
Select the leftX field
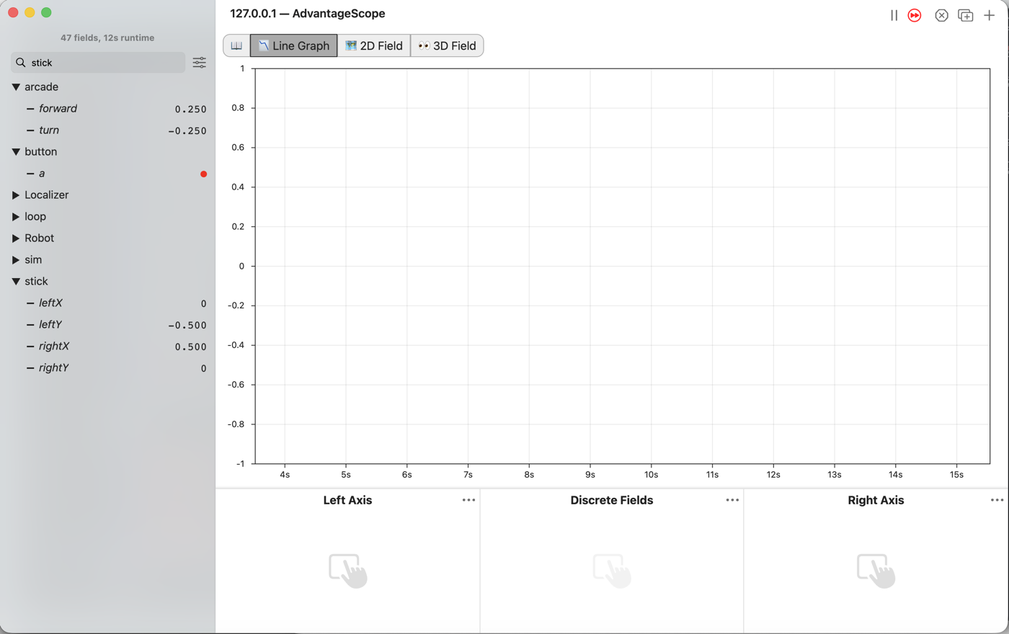pyautogui.click(x=50, y=303)
